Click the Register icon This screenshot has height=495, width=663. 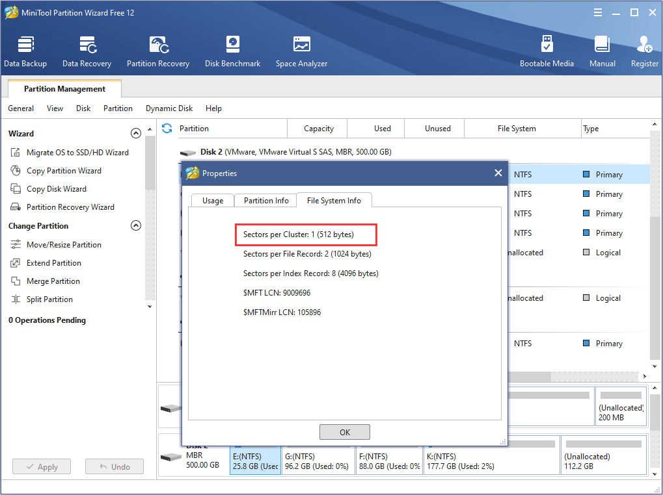point(644,45)
